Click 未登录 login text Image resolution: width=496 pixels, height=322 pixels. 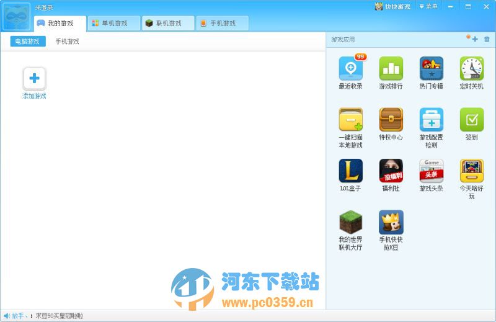(44, 7)
